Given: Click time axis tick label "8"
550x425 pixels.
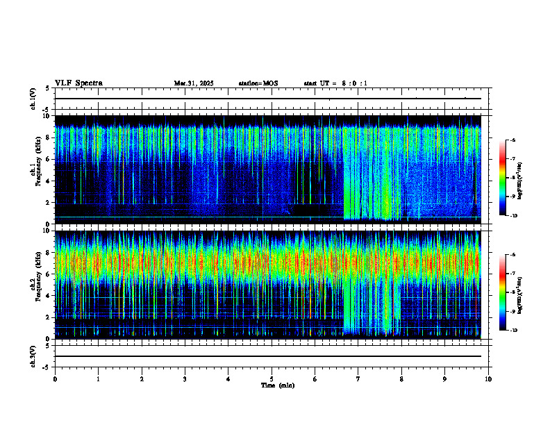Looking at the screenshot, I should click(x=401, y=379).
